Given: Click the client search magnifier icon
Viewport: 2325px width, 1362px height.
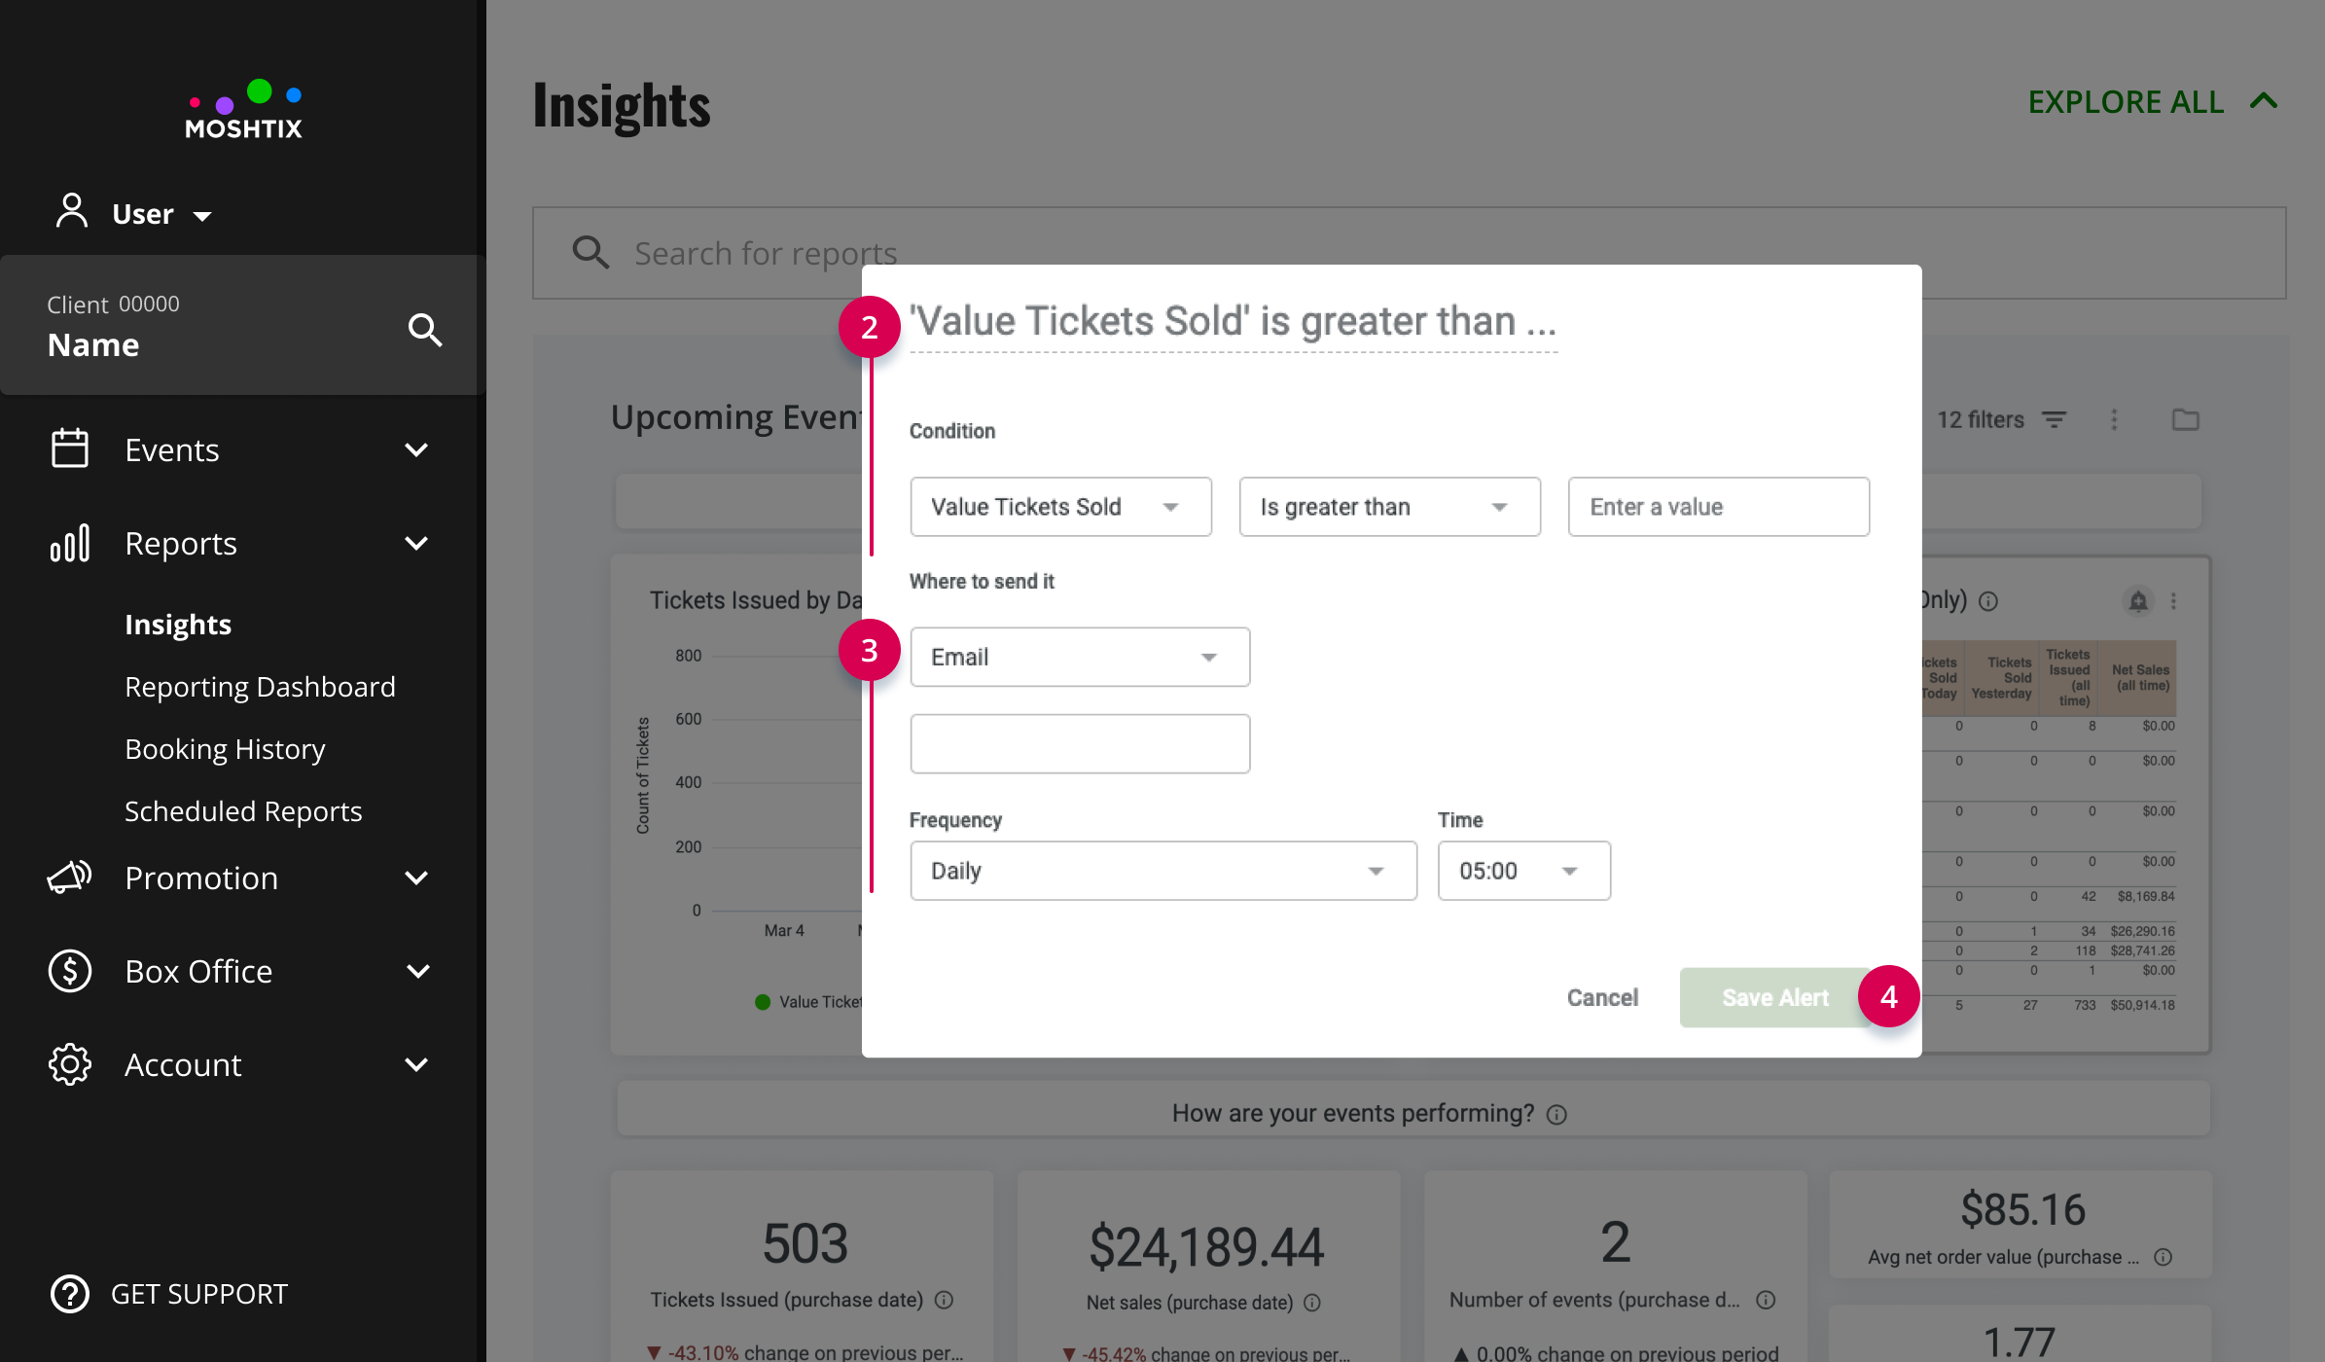Looking at the screenshot, I should [x=425, y=330].
